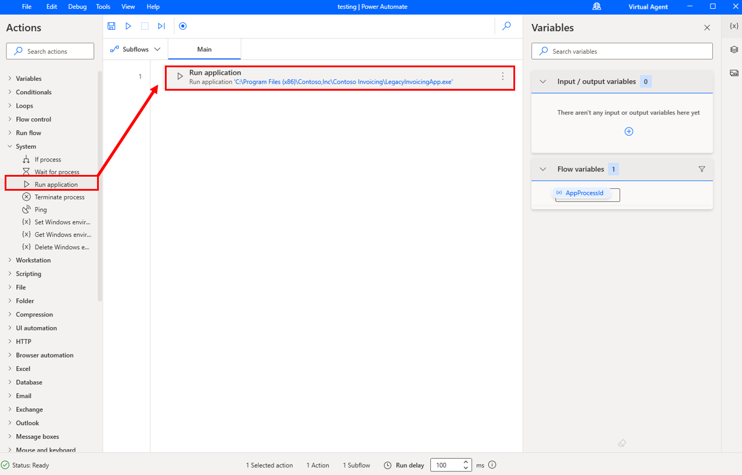Switch to the Main subflow tab
Screen dimensions: 742x475
(204, 49)
